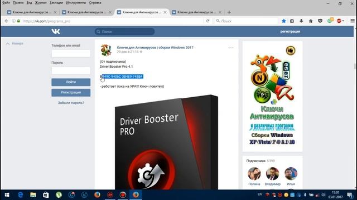Click the VK logo

pos(56,31)
